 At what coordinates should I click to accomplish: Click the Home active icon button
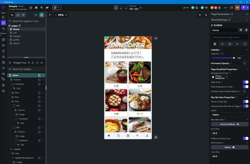coord(230,147)
